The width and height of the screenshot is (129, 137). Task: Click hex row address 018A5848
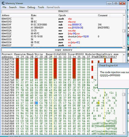point(8,105)
